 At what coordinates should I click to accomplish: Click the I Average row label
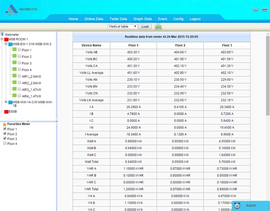(91, 134)
